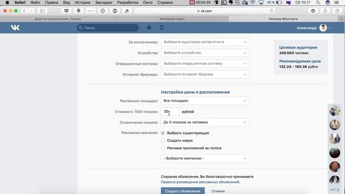Click the circled-i extension icon
The width and height of the screenshot is (345, 194).
pyautogui.click(x=103, y=11)
